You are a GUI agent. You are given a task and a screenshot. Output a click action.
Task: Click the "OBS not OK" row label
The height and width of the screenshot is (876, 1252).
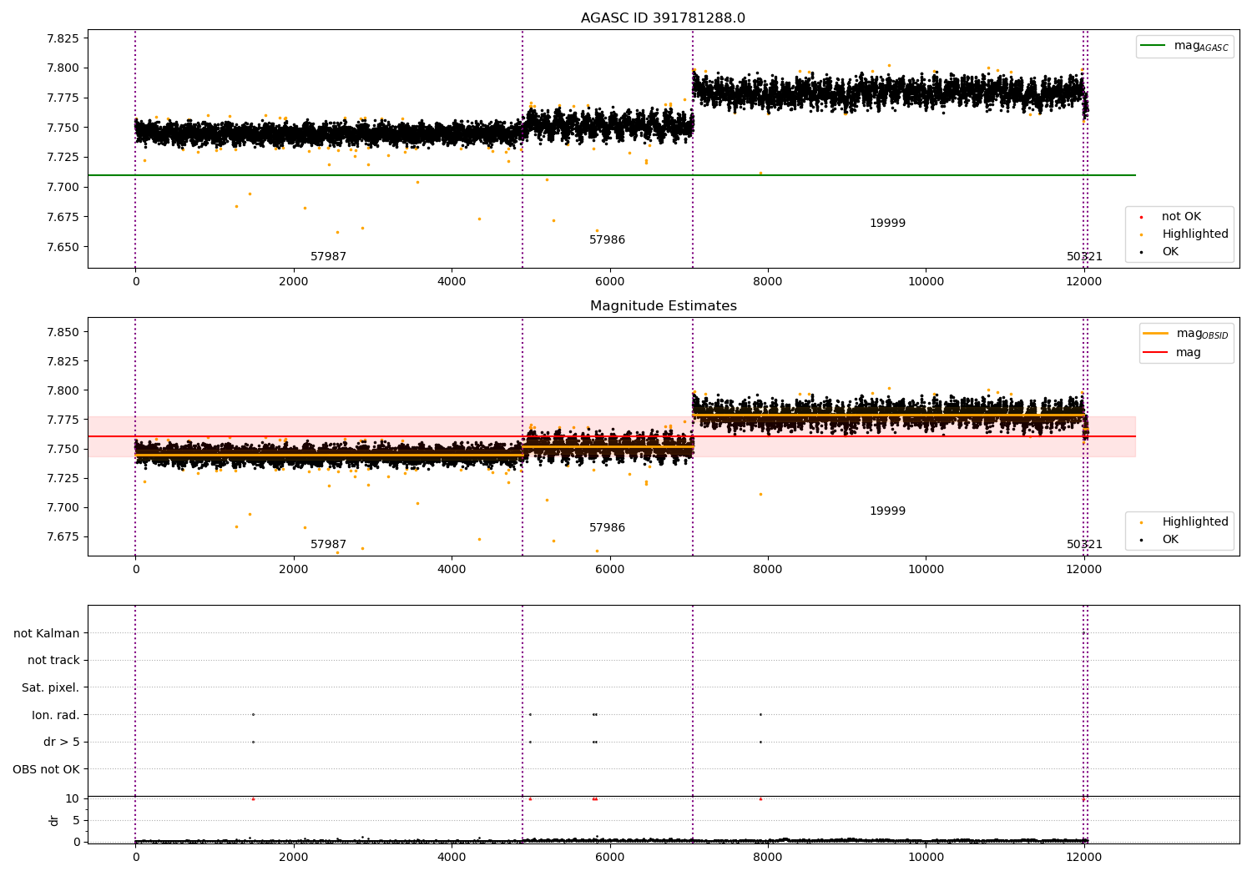[x=47, y=770]
